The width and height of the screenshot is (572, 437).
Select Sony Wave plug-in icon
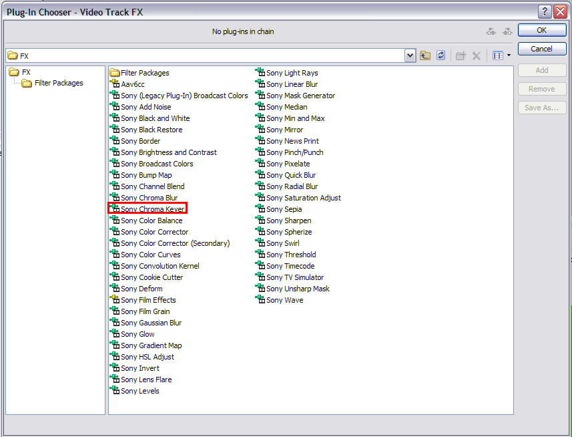click(260, 299)
